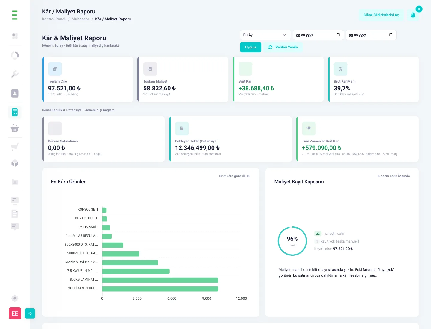
Task: Click the kayıt yok (eski/manuel) legend entry
Action: coord(336,241)
